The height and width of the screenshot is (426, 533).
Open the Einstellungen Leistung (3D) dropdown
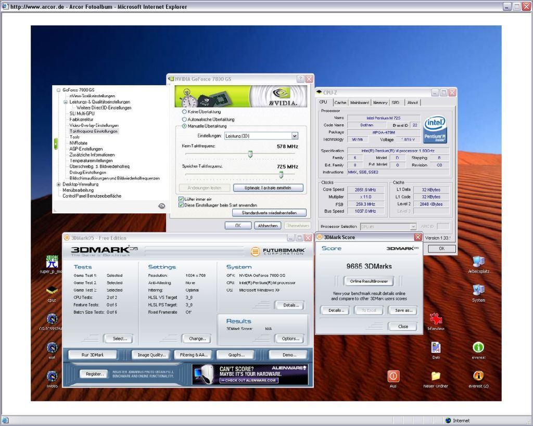coord(295,136)
